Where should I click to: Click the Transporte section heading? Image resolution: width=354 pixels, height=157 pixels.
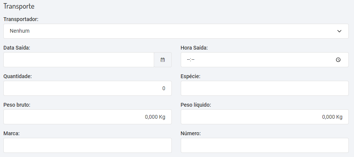[19, 6]
